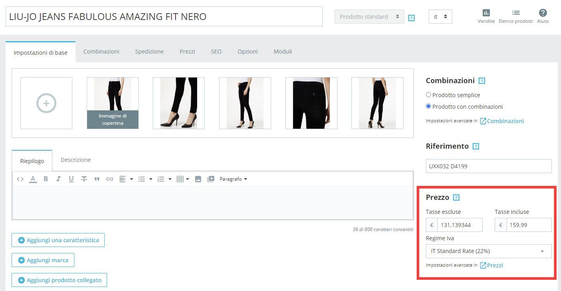Click the Riferimento reference field

489,166
